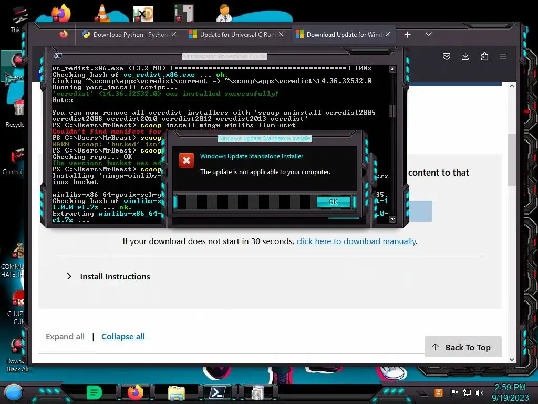Select the Control Panel desktop icon
Viewport: 538px width, 404px height.
(x=14, y=161)
